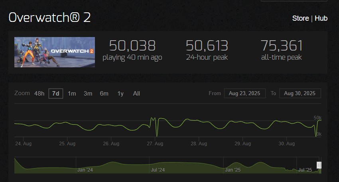This screenshot has height=182, width=339.
Task: Click the 28. Aug axis label
Action: pos(199,144)
